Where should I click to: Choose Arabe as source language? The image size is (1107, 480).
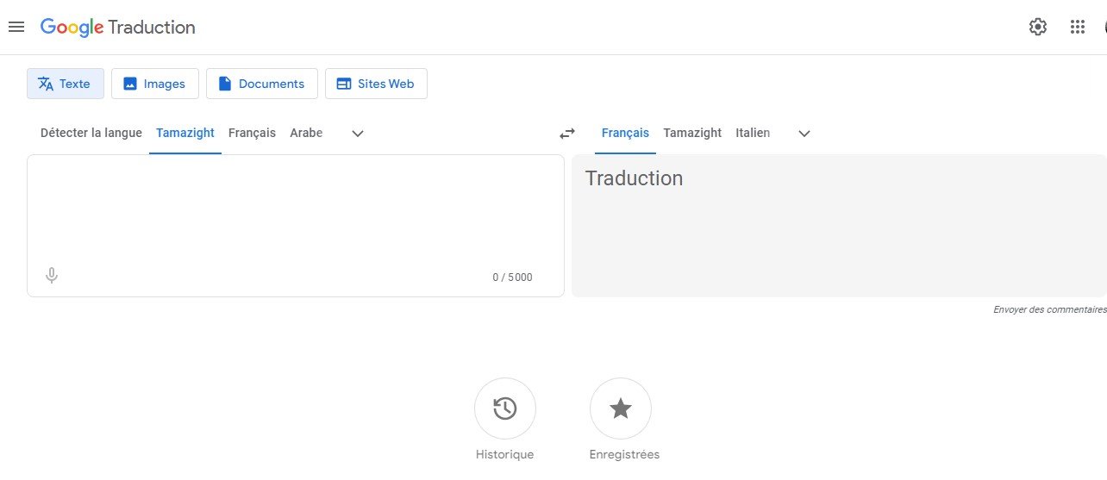pos(306,133)
